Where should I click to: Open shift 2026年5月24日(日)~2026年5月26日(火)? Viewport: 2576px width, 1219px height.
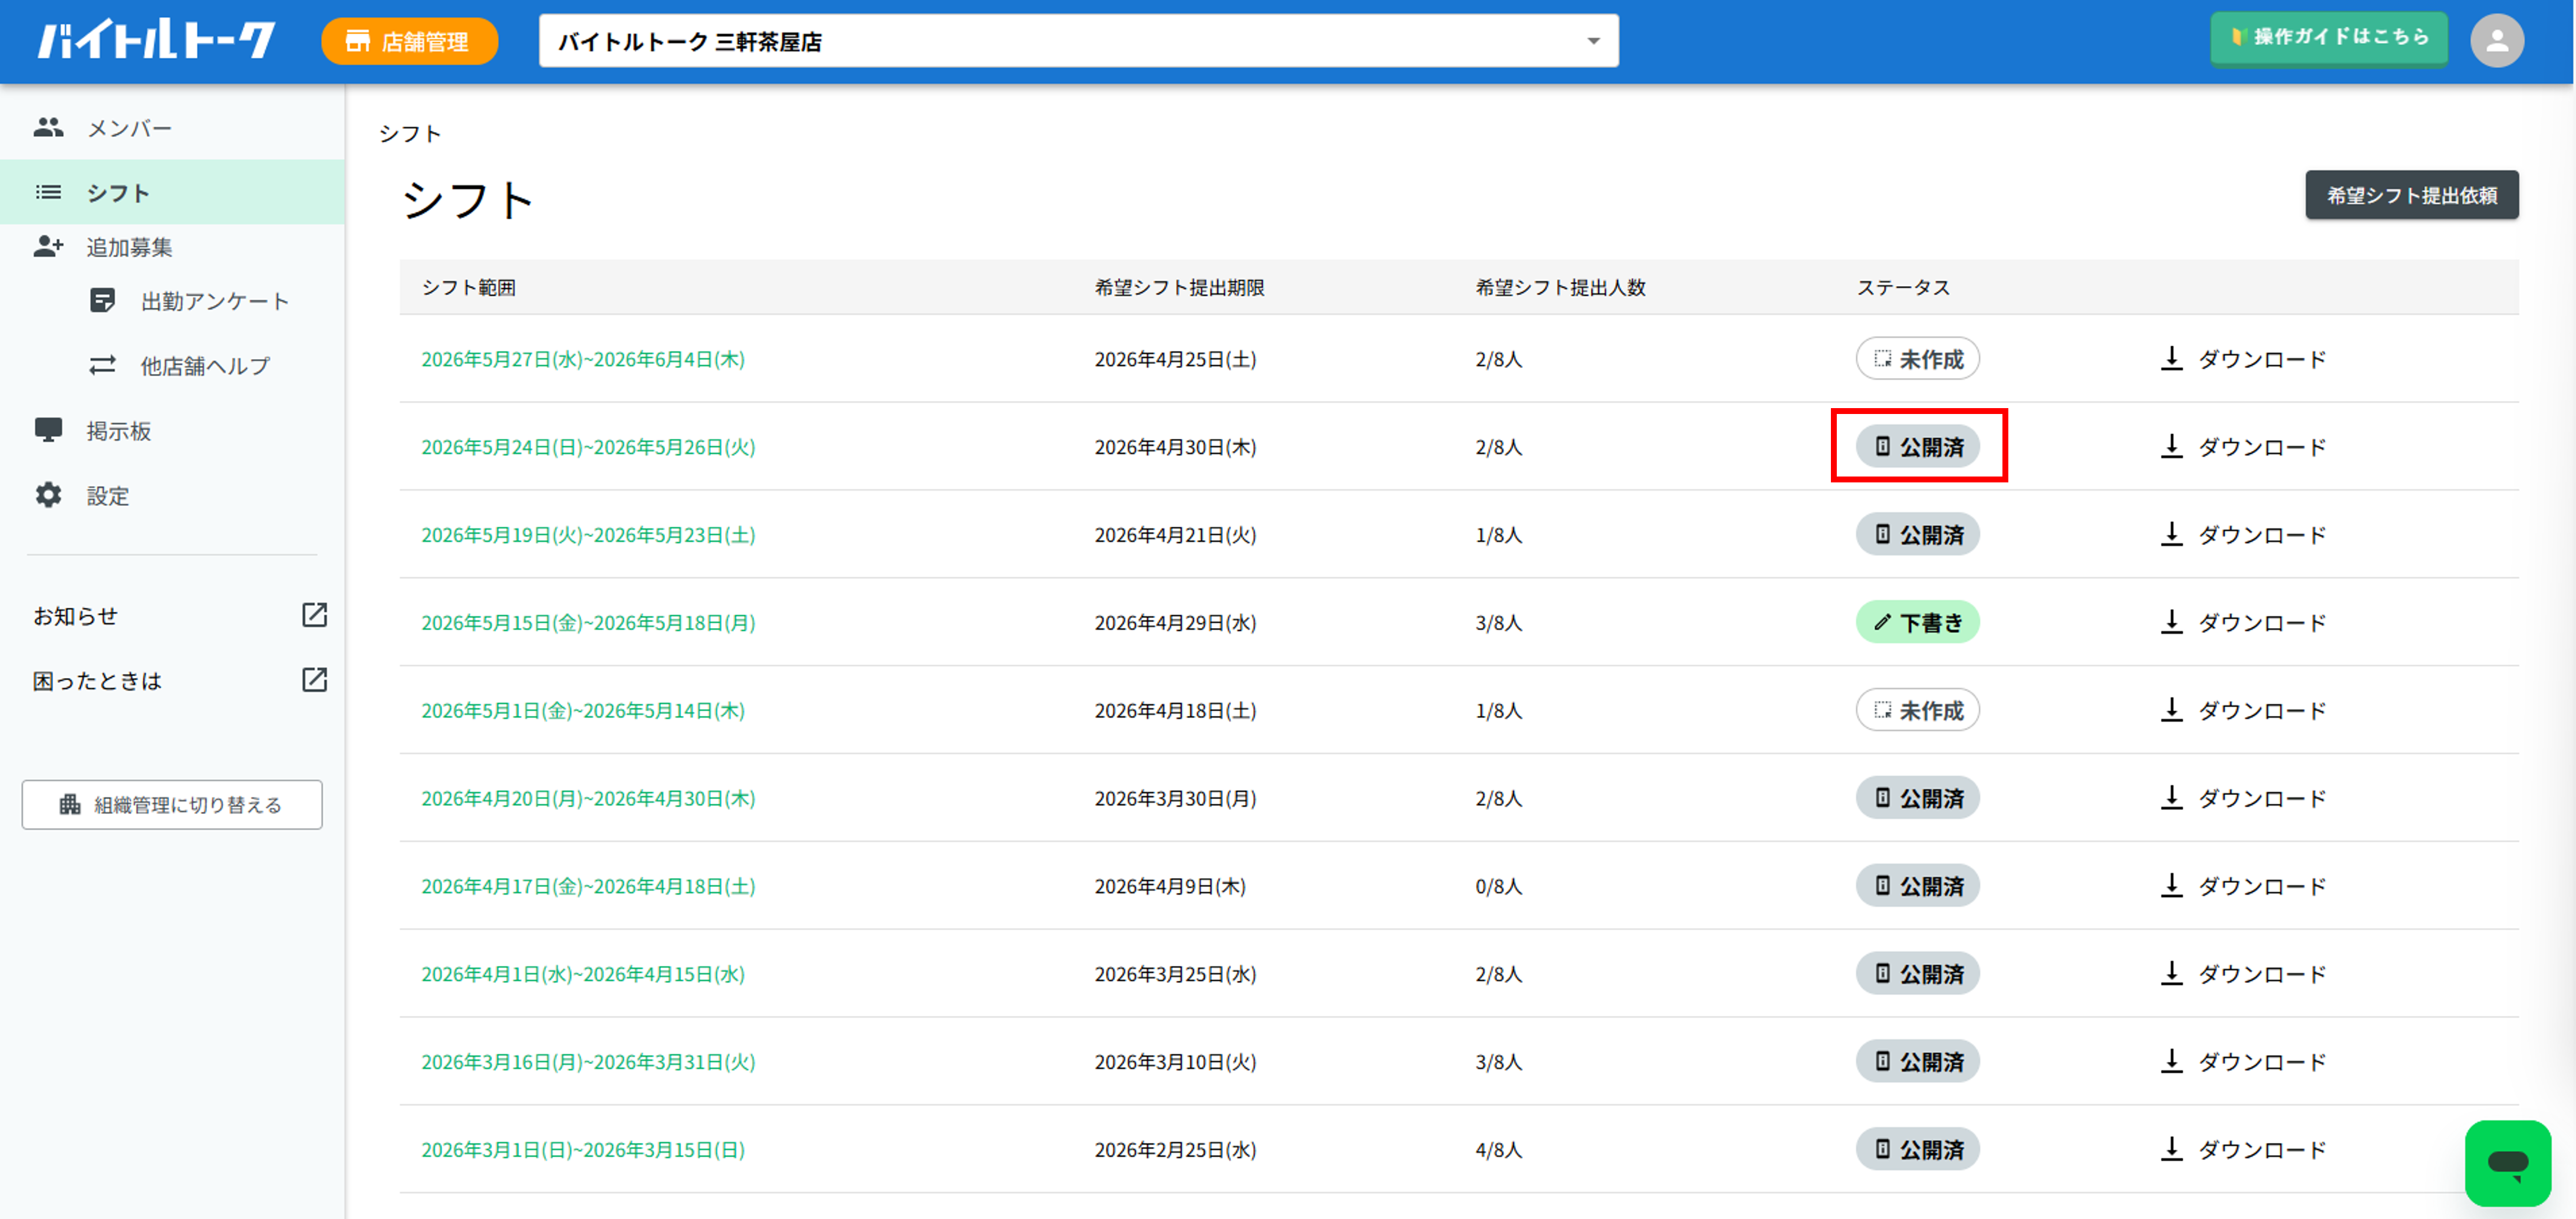point(588,448)
